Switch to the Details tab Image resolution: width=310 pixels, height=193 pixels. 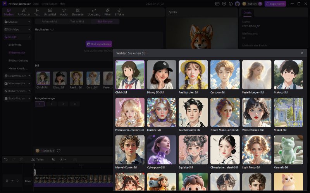click(x=248, y=12)
